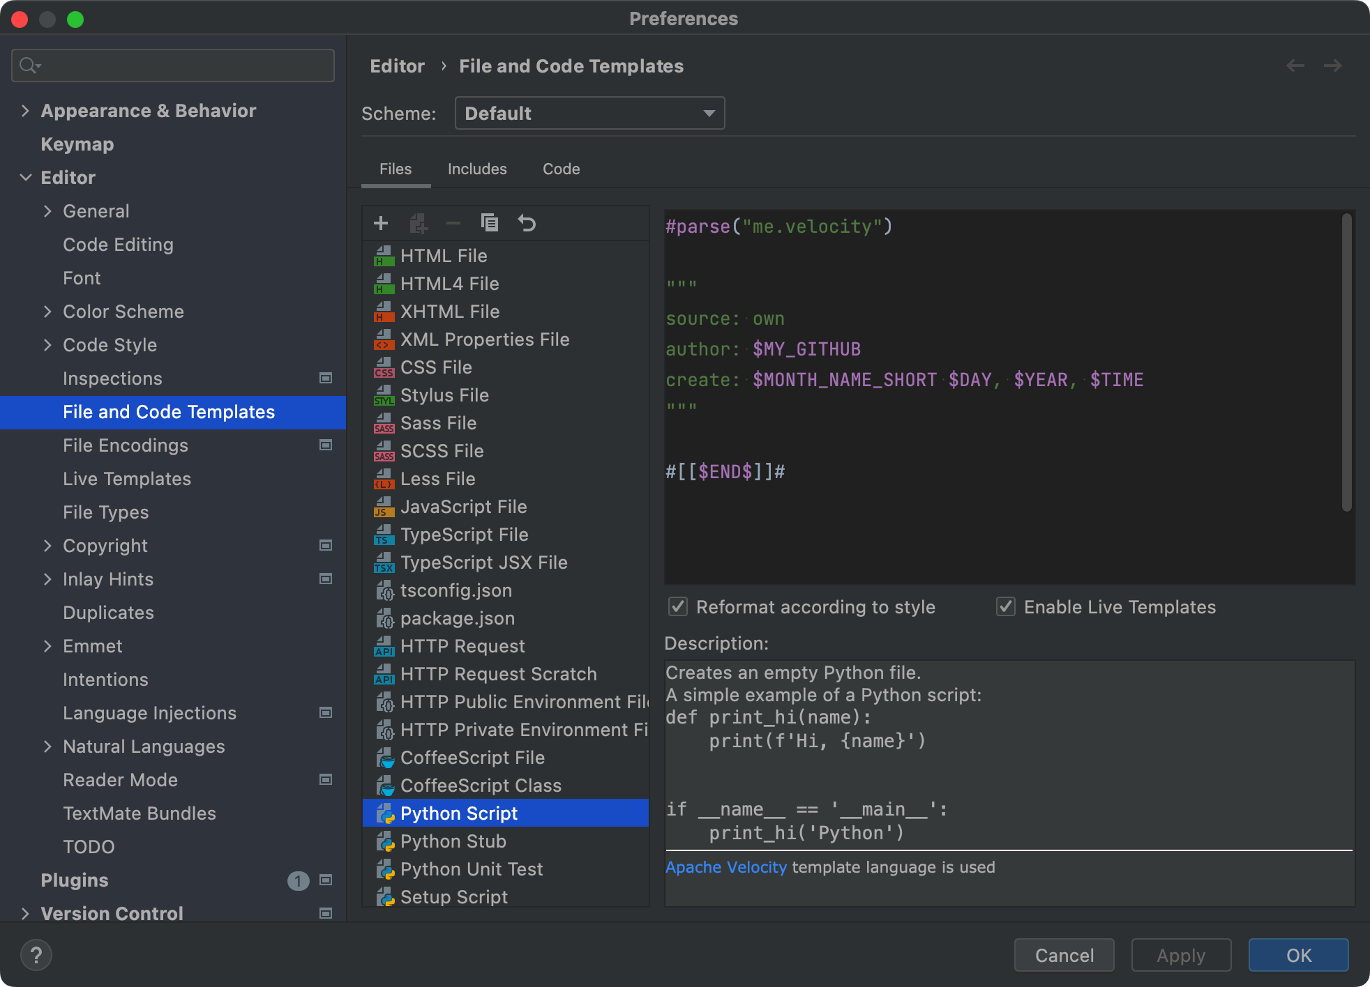Viewport: 1370px width, 987px height.
Task: Switch to the Includes tab
Action: (477, 169)
